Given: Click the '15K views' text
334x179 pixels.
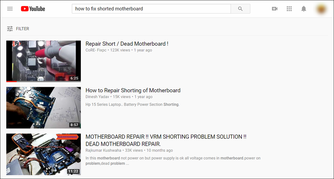Looking at the screenshot, I should tap(122, 97).
